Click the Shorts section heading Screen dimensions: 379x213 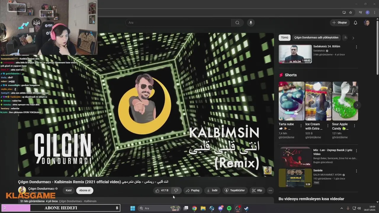coord(290,75)
